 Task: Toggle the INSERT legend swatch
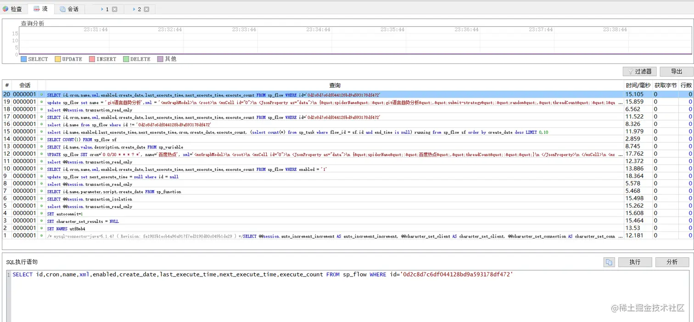(92, 59)
